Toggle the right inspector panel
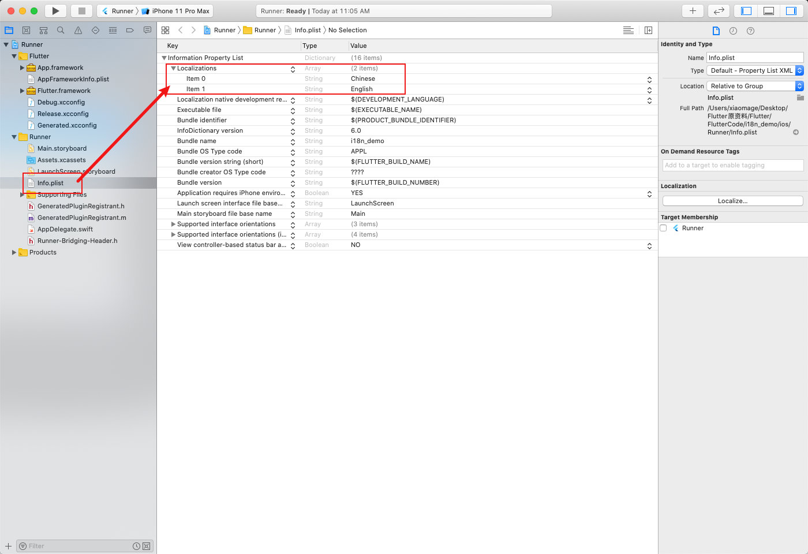This screenshot has height=554, width=808. coord(791,11)
